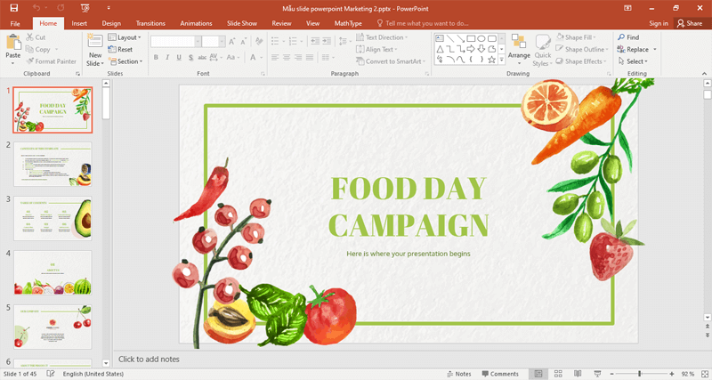This screenshot has width=712, height=380.
Task: Switch to the Design tab
Action: (111, 23)
